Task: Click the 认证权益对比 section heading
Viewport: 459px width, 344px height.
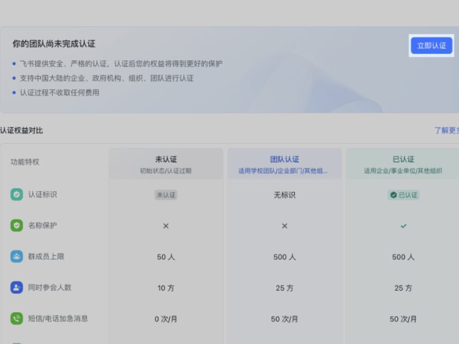Action: click(22, 130)
